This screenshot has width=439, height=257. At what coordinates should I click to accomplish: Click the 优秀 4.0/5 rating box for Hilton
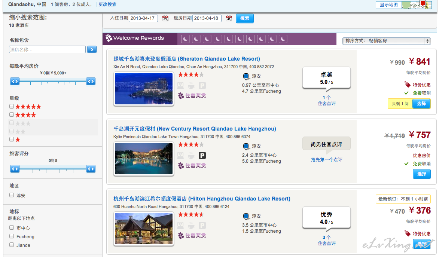(326, 218)
